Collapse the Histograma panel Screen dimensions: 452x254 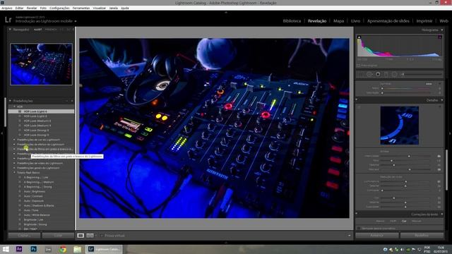pos(442,30)
